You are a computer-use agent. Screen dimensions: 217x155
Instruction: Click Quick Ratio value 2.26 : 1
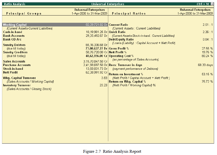click(x=207, y=32)
